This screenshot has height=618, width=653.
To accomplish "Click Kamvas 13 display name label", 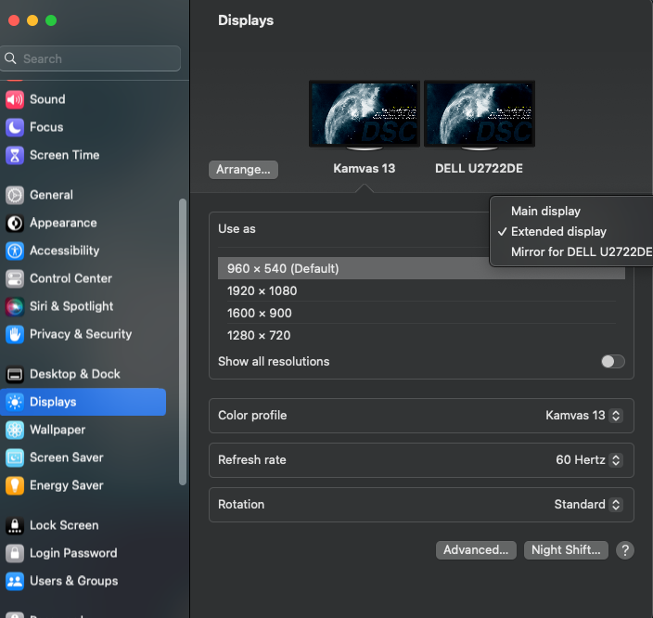I will [x=364, y=168].
